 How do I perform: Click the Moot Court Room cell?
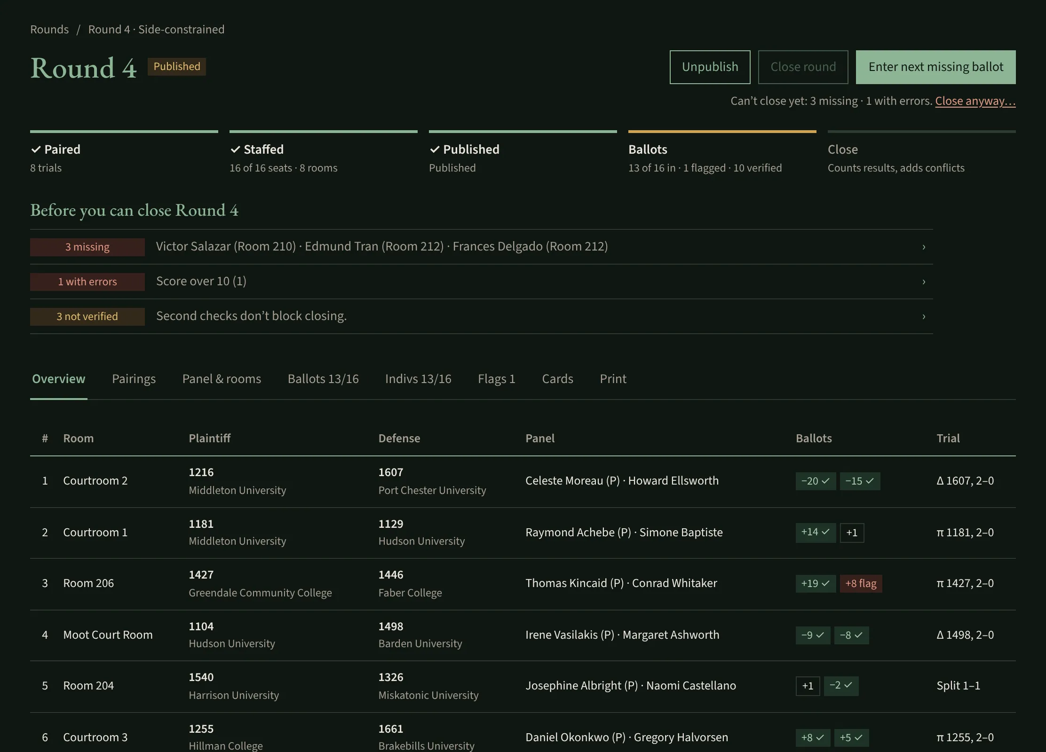[108, 635]
